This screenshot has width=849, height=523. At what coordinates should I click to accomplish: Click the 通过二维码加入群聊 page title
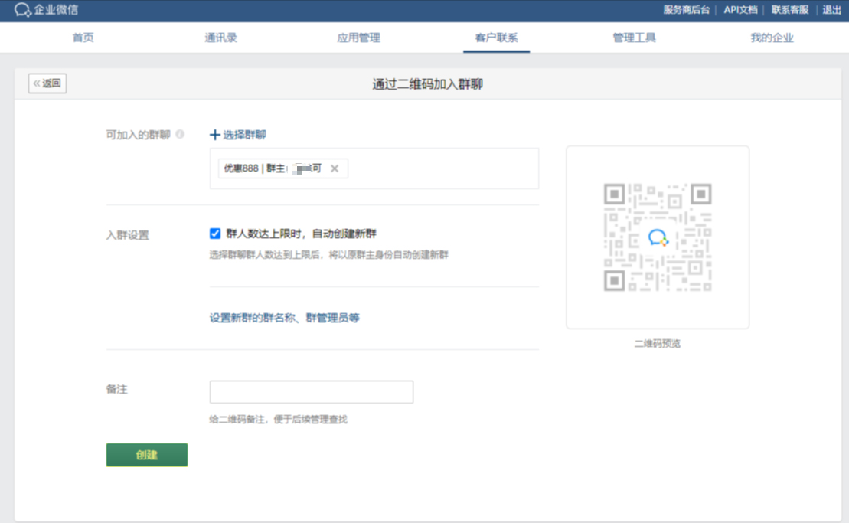[x=428, y=84]
